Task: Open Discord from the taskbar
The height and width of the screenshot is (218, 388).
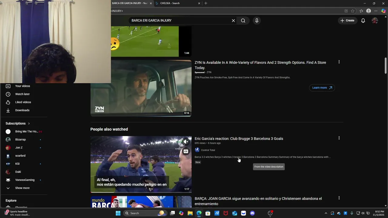Action: coord(252,213)
